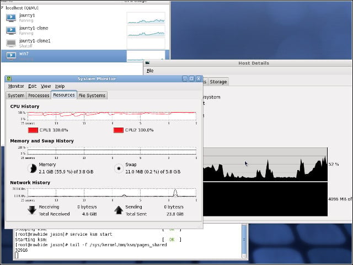Screen dimensions: 353x265
Task: Click the jaunty1 virtual machine monitor icon
Action: coord(11,18)
